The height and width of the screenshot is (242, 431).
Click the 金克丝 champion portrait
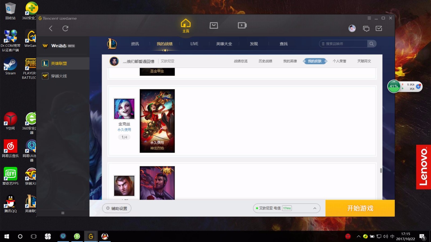pos(124,109)
